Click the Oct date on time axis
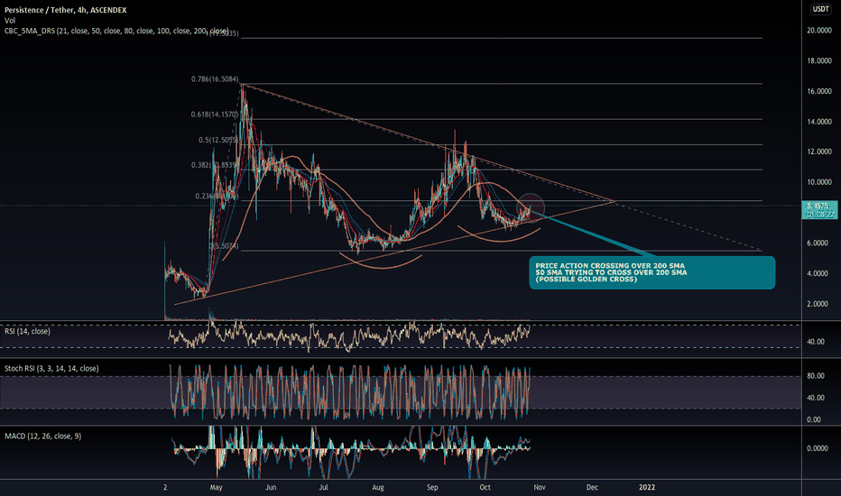841x496 pixels. (x=485, y=487)
